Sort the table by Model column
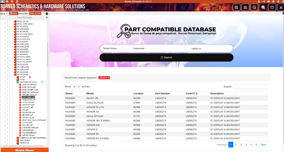284x152 pixels. [109, 93]
